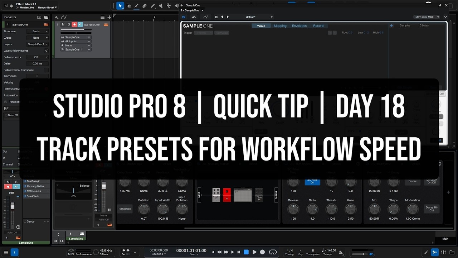
Task: Click the Freeze button
Action: tap(413, 181)
